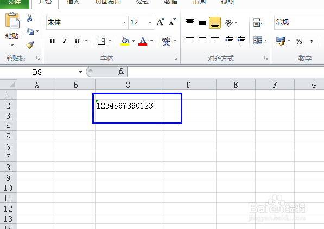Click the Paste clipboard icon

[x=12, y=20]
